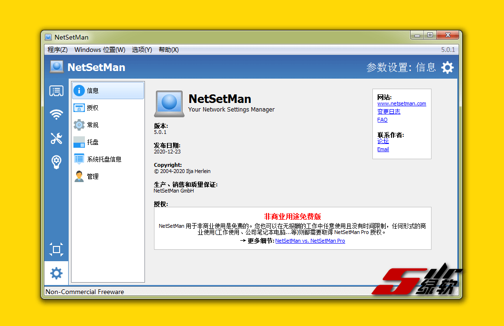
Task: Click the FAQ link
Action: pyautogui.click(x=382, y=120)
